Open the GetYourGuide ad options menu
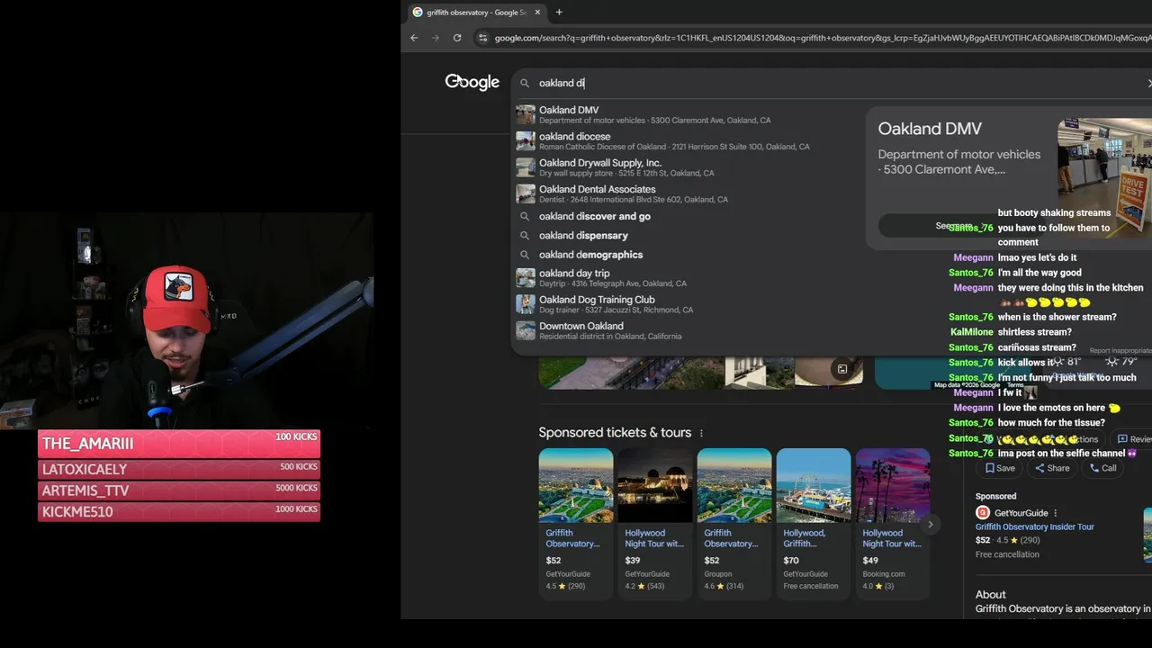The width and height of the screenshot is (1152, 648). coord(1056,513)
